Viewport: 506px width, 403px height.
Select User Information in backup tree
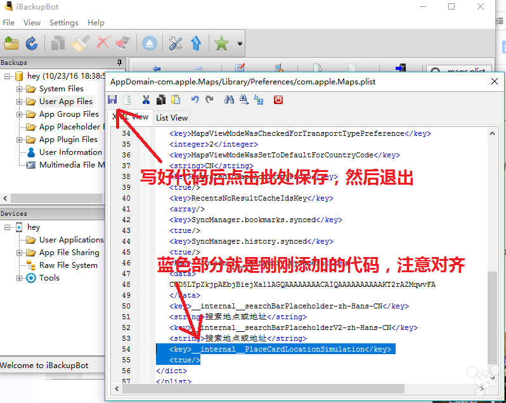[x=70, y=152]
